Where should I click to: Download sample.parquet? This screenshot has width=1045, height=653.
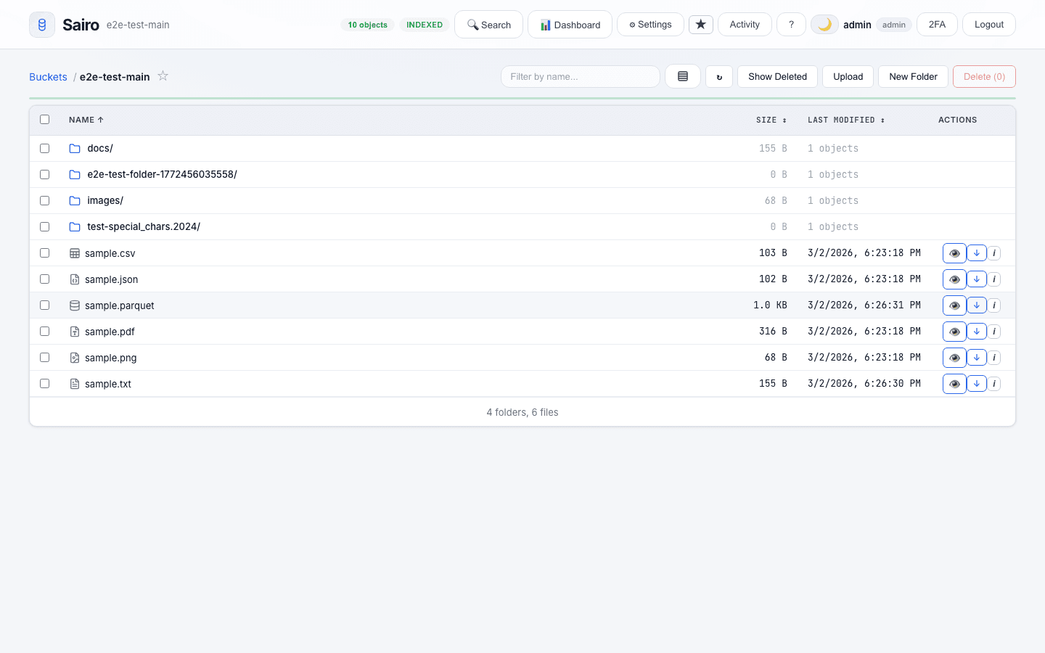point(977,305)
